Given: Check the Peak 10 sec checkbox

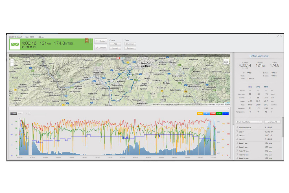Looking at the screenshot, I should [237, 150].
